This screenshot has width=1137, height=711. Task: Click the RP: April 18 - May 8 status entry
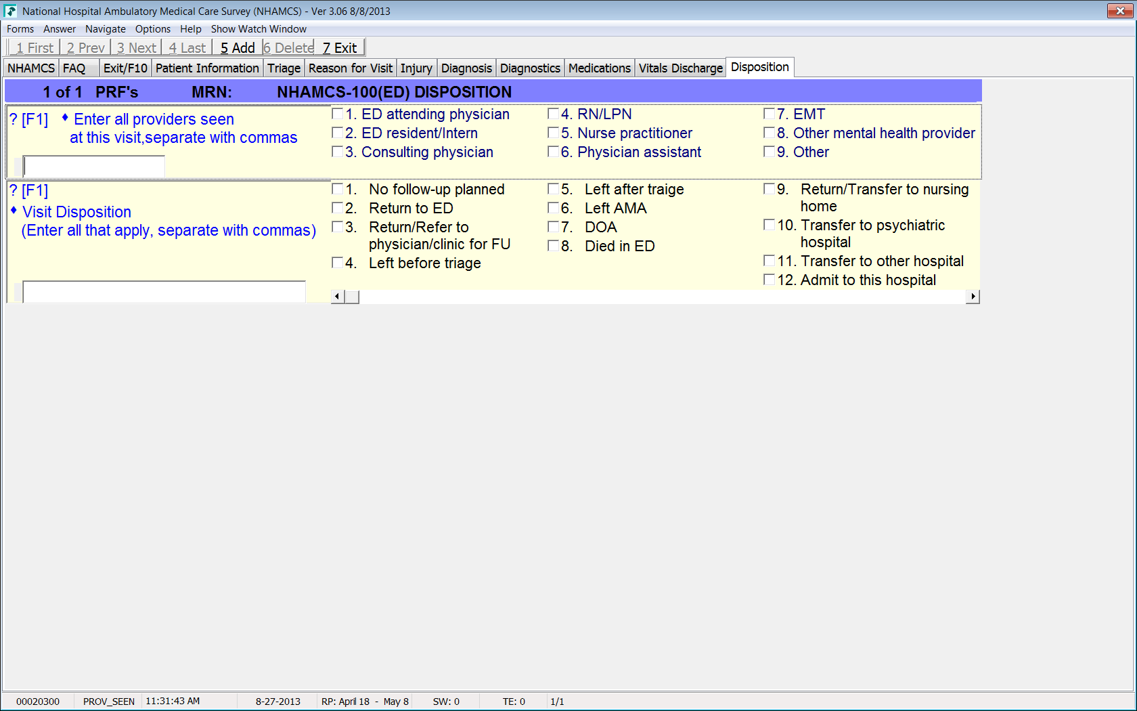[x=365, y=702]
